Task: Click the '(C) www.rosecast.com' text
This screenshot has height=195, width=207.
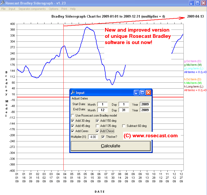Action: (151, 136)
